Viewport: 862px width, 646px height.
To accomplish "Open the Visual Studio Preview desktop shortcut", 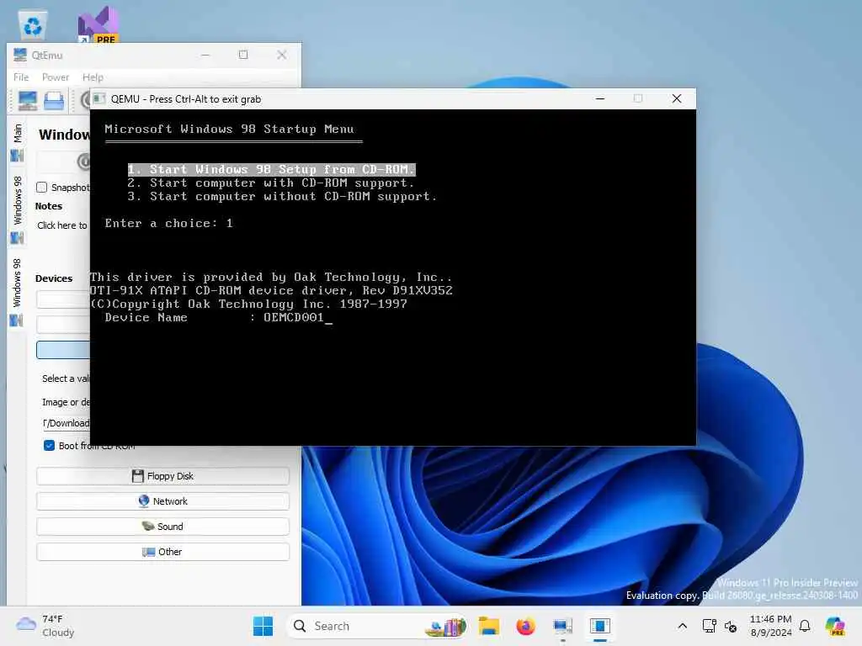I will [x=98, y=24].
